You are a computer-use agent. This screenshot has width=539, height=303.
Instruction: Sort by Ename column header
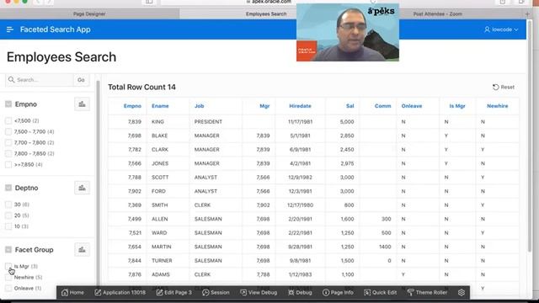pos(160,106)
